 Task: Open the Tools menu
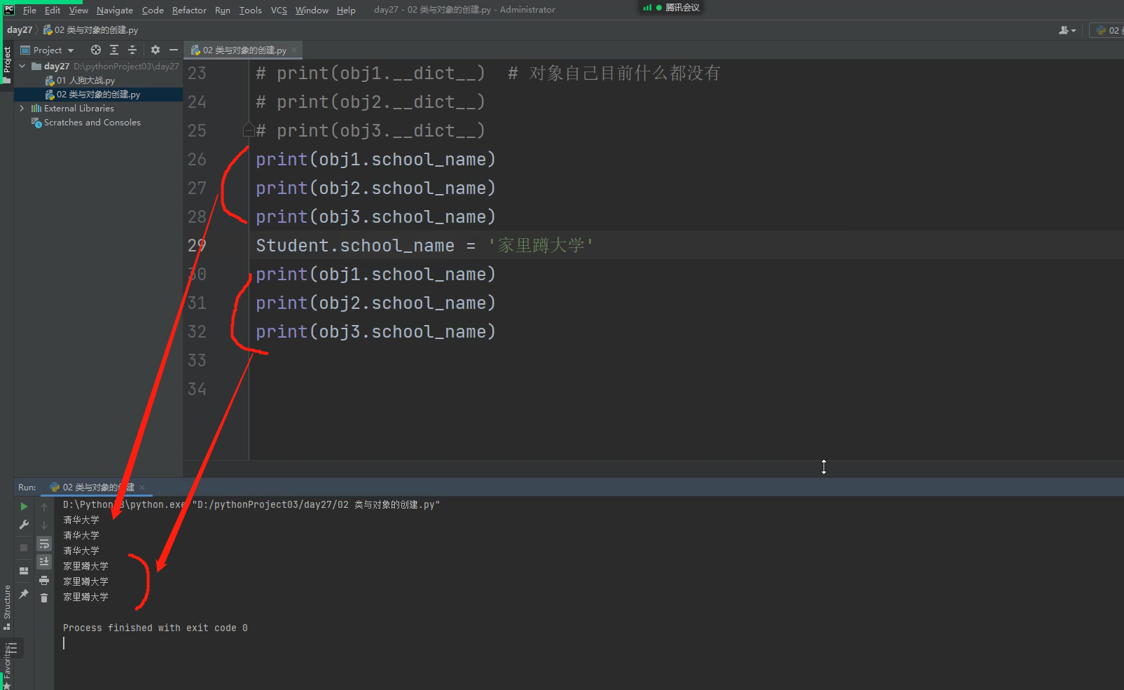click(x=250, y=10)
